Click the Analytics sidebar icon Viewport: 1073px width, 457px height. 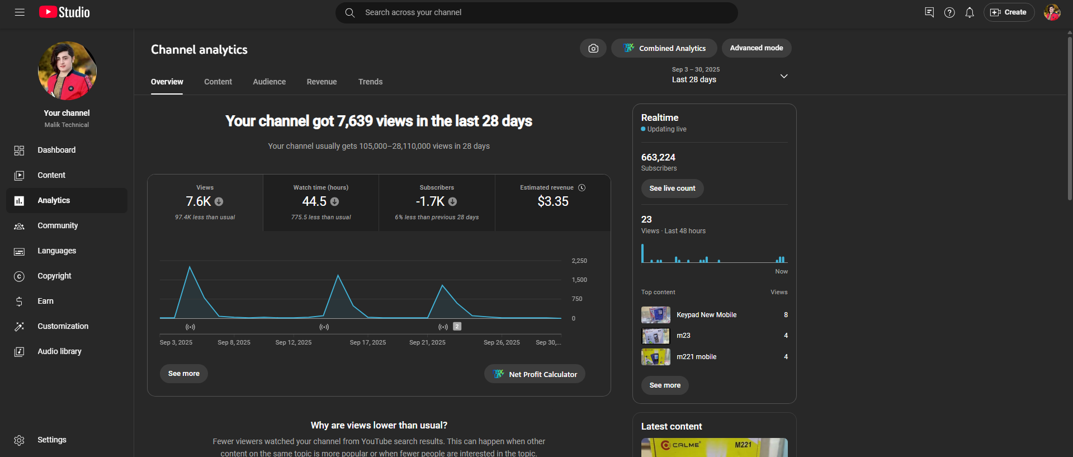(x=19, y=201)
